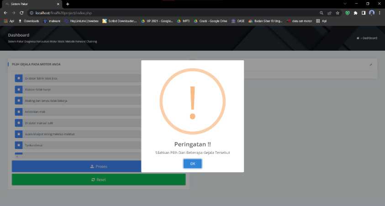The width and height of the screenshot is (385, 206).
Task: Reload the page with the browser refresh icon
Action: click(x=21, y=13)
